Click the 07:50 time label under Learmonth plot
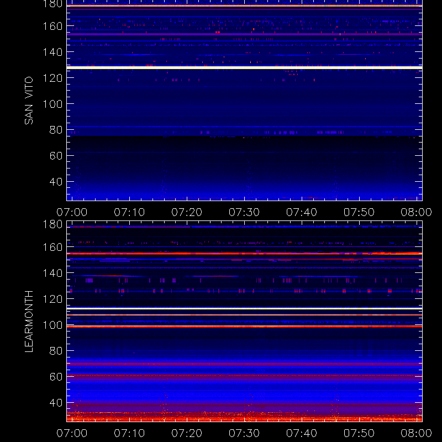This screenshot has height=442, width=442. pyautogui.click(x=359, y=433)
